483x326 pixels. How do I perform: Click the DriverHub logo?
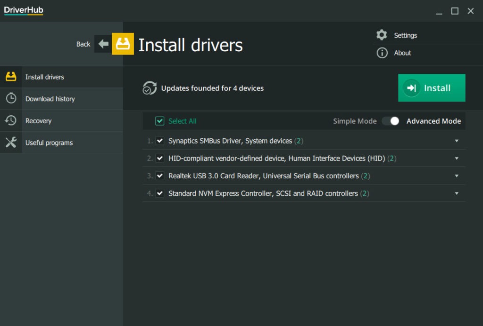coord(24,10)
